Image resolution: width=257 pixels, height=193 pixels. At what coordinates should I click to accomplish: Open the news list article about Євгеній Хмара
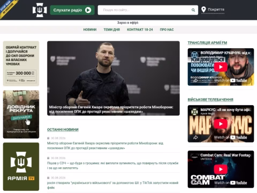point(105,146)
